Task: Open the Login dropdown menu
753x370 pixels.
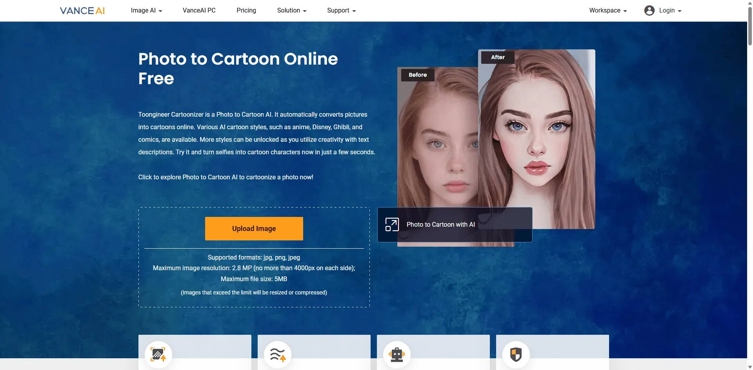Action: pos(670,11)
